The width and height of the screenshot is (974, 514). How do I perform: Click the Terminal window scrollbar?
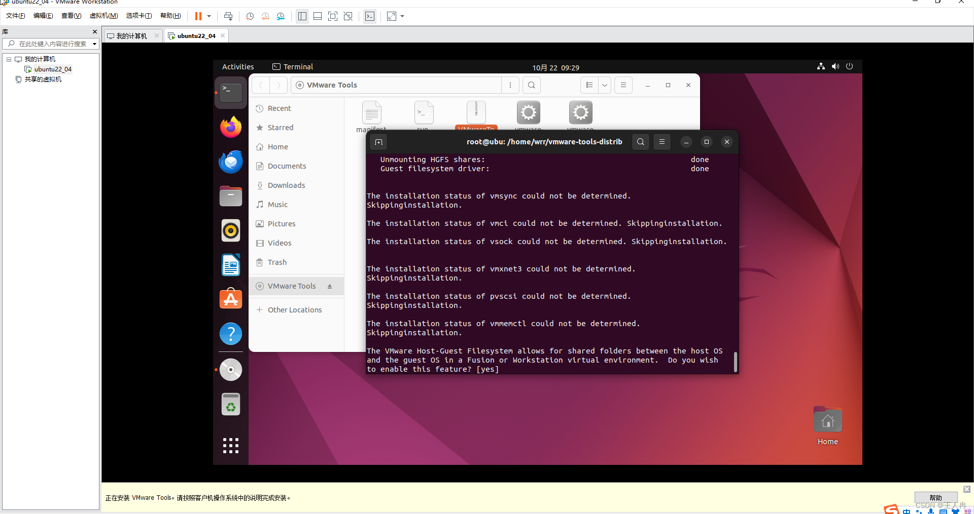[736, 362]
